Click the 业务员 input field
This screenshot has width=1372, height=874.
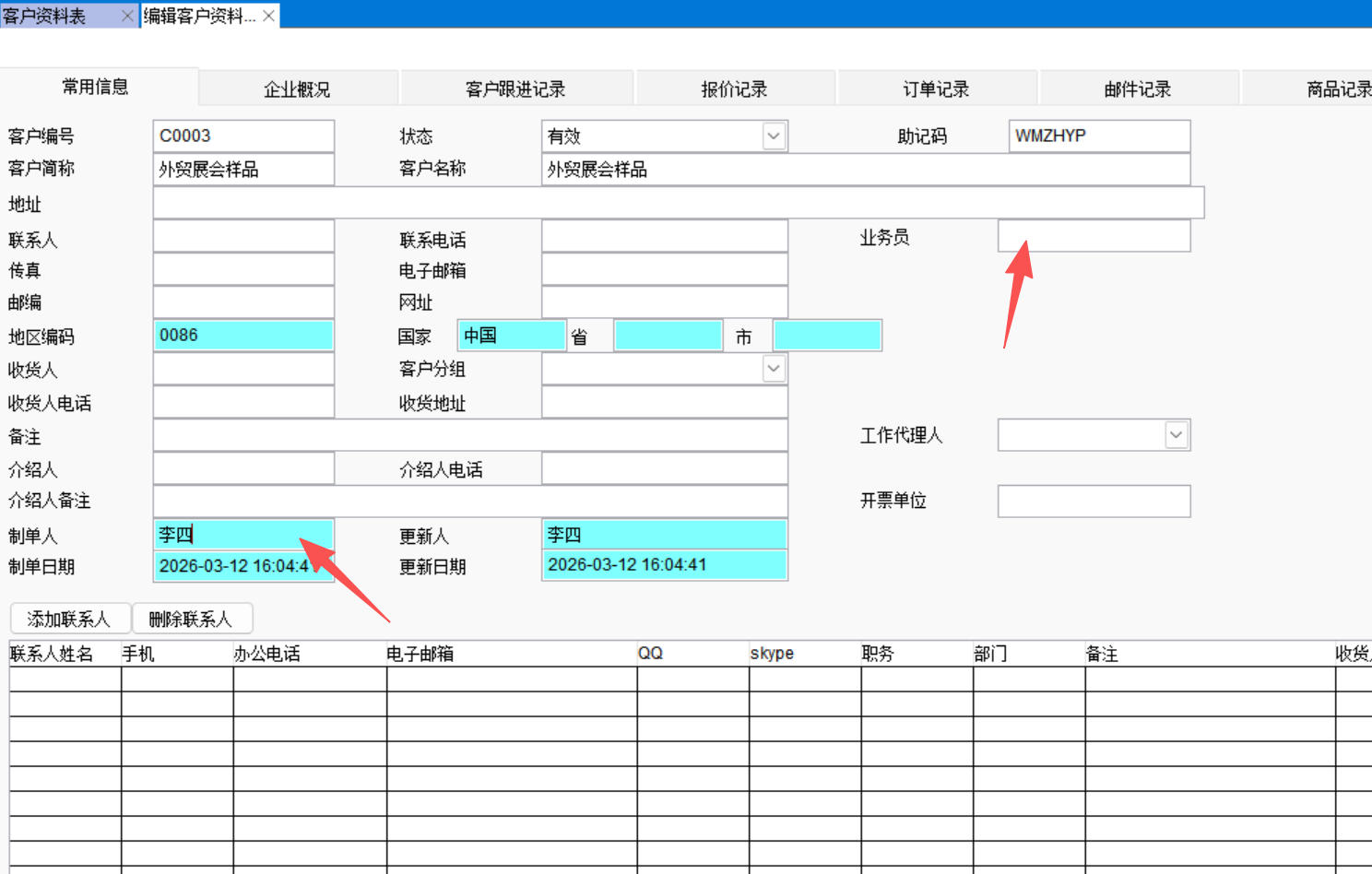point(1094,236)
